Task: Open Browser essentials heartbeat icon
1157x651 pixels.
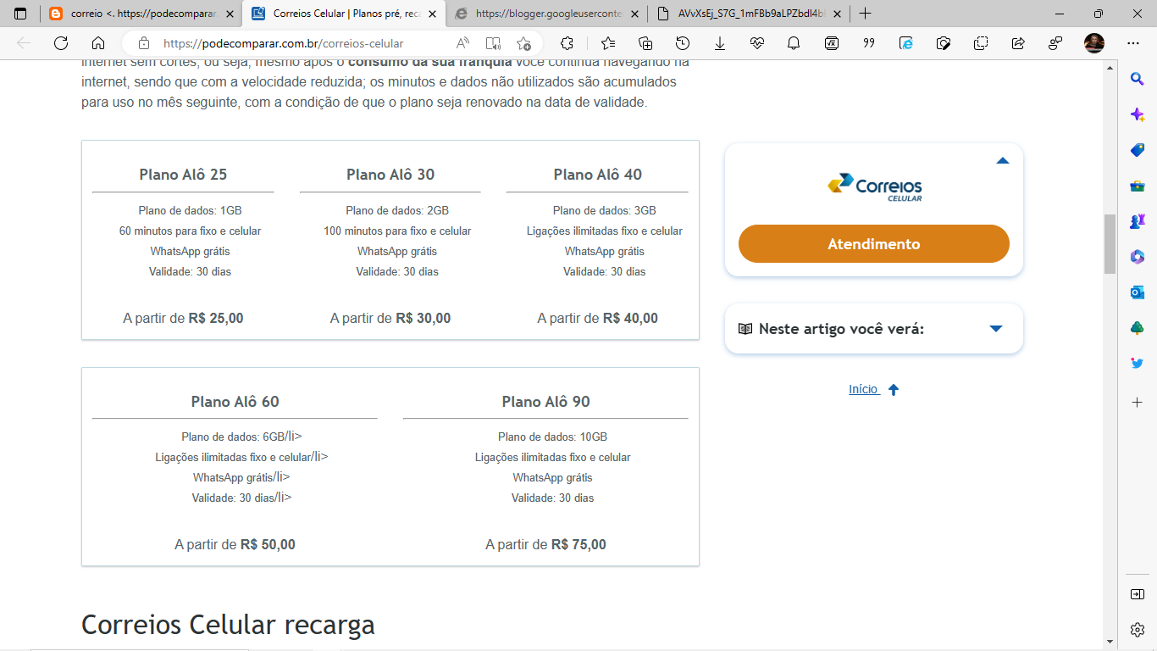Action: point(757,43)
